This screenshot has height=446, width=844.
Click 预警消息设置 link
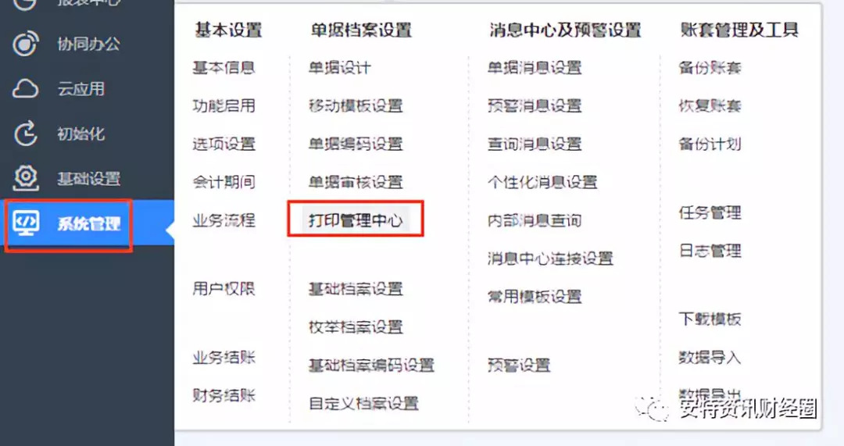click(535, 106)
